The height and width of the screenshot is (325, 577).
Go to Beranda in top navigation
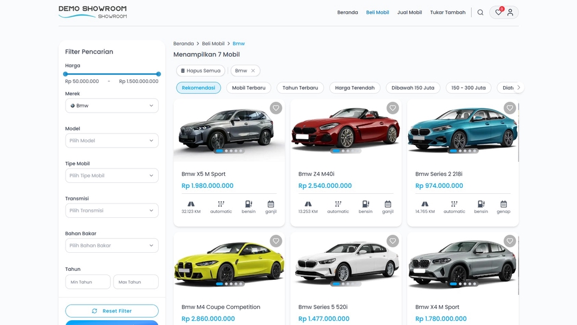347,13
